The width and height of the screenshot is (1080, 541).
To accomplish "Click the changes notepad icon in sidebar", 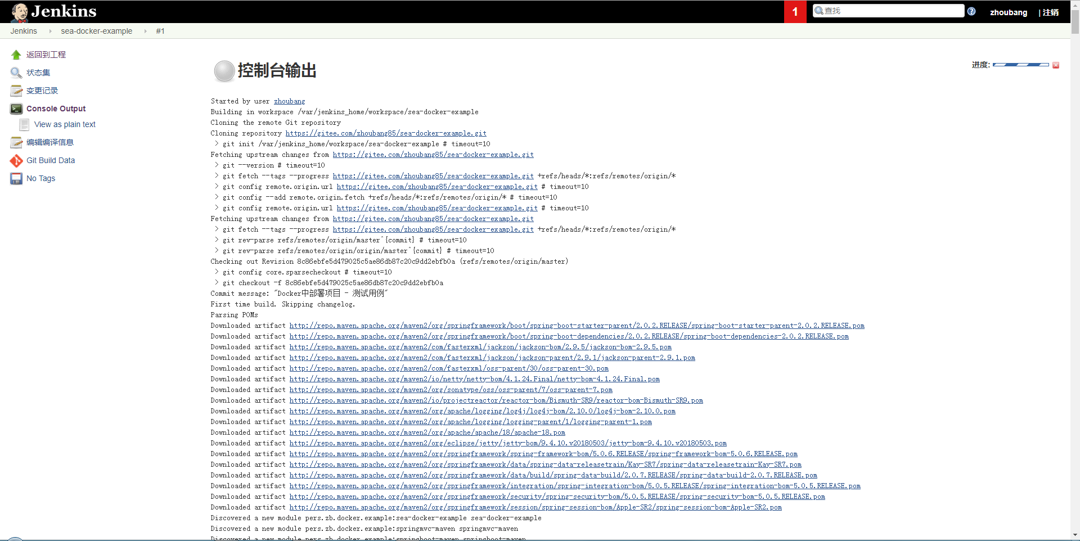I will [x=16, y=91].
